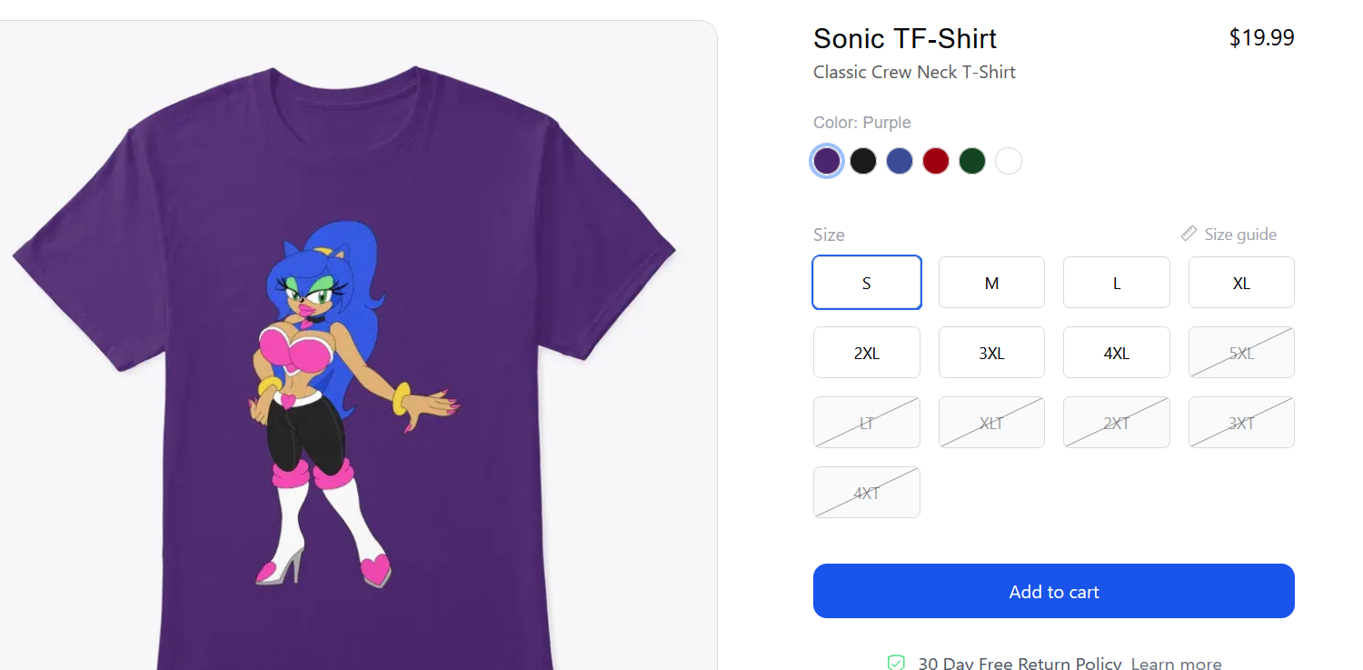Pick size 4XL
This screenshot has width=1363, height=670.
(1117, 353)
